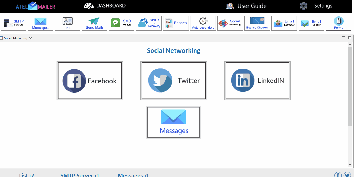
Task: Open Backup & Recovery cloud icon
Action: pos(149,23)
